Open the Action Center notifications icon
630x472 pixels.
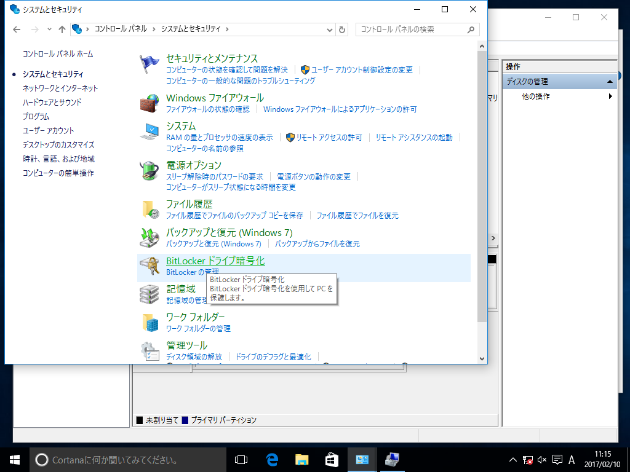(557, 460)
